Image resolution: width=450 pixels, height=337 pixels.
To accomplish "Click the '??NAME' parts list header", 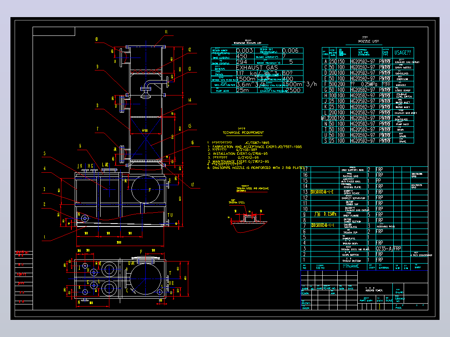I will click(x=351, y=266).
